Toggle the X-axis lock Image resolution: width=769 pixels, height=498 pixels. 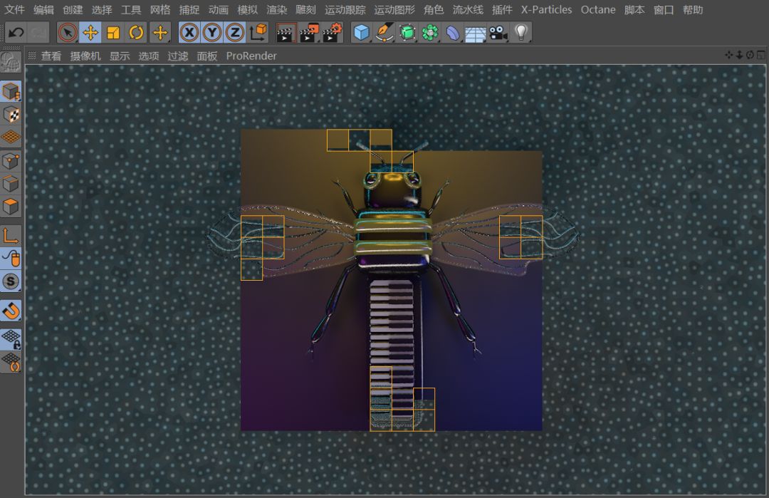tap(189, 32)
